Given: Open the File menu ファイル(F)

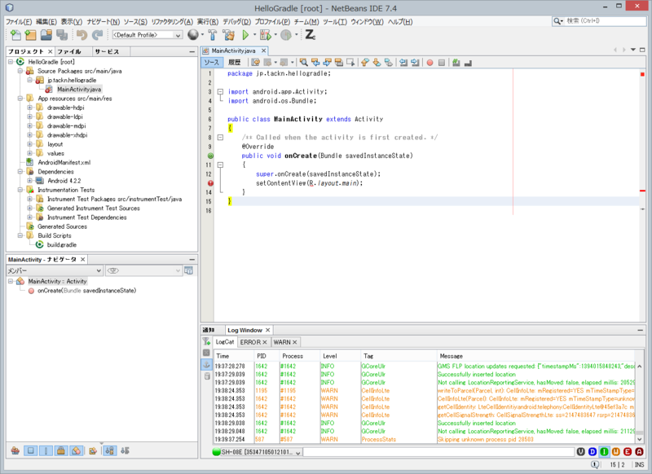Looking at the screenshot, I should coord(19,22).
